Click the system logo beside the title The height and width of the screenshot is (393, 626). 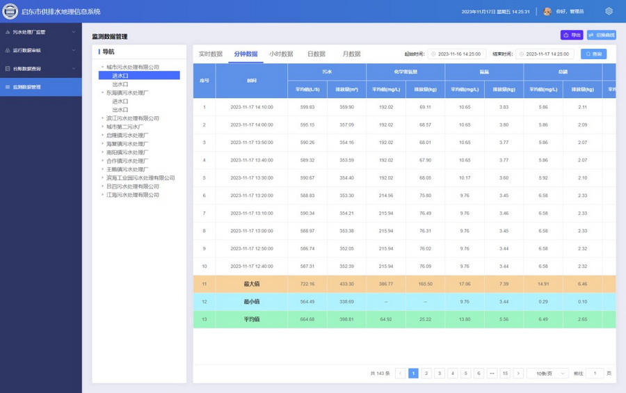(x=10, y=11)
